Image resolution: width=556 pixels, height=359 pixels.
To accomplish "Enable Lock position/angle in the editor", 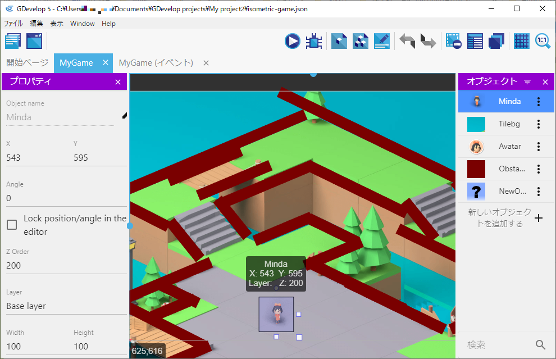I will (12, 225).
